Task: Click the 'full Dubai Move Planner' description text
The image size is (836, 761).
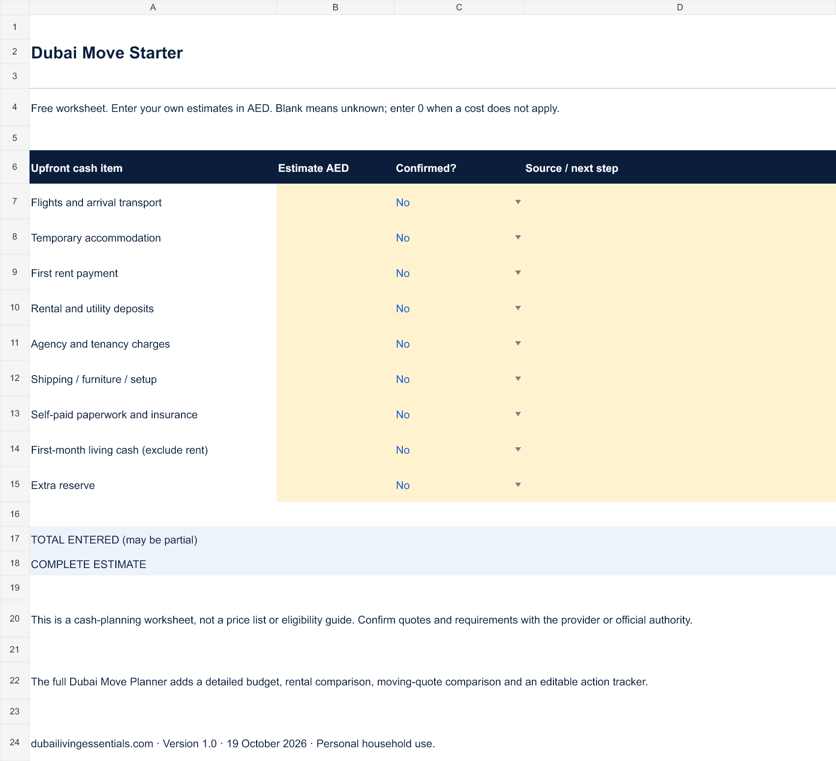Action: coord(340,681)
